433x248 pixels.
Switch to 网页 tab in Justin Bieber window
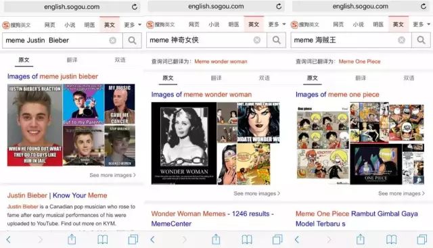(x=49, y=25)
